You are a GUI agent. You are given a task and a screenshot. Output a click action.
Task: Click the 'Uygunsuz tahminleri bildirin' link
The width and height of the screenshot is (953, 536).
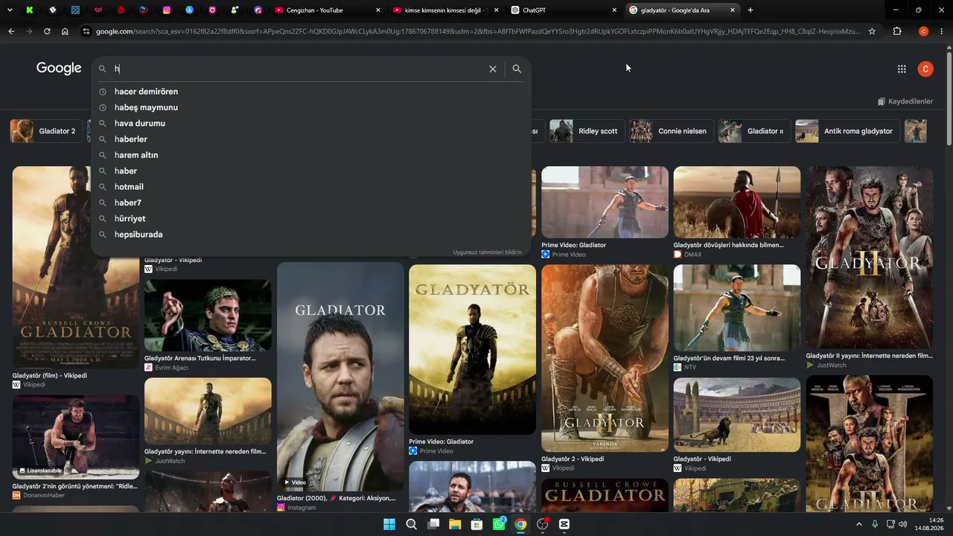pyautogui.click(x=488, y=252)
